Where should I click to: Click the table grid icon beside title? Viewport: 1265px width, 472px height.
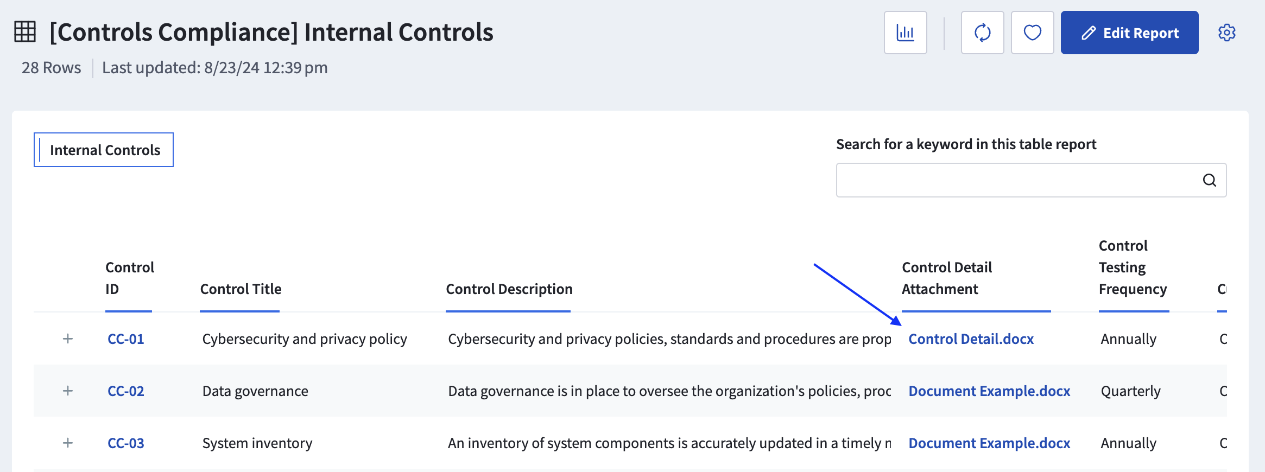click(25, 31)
